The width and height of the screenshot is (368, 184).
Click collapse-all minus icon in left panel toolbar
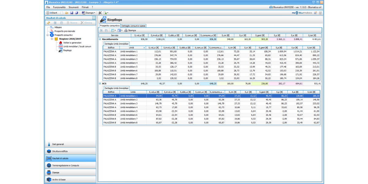(62, 23)
